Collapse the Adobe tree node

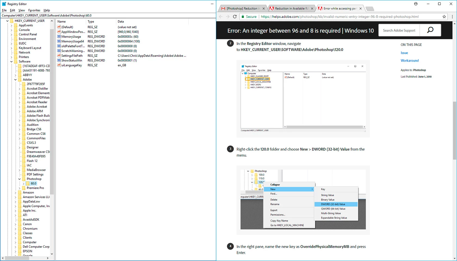point(16,80)
